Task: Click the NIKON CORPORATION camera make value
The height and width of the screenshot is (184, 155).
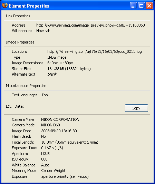Action: pyautogui.click(x=60, y=119)
